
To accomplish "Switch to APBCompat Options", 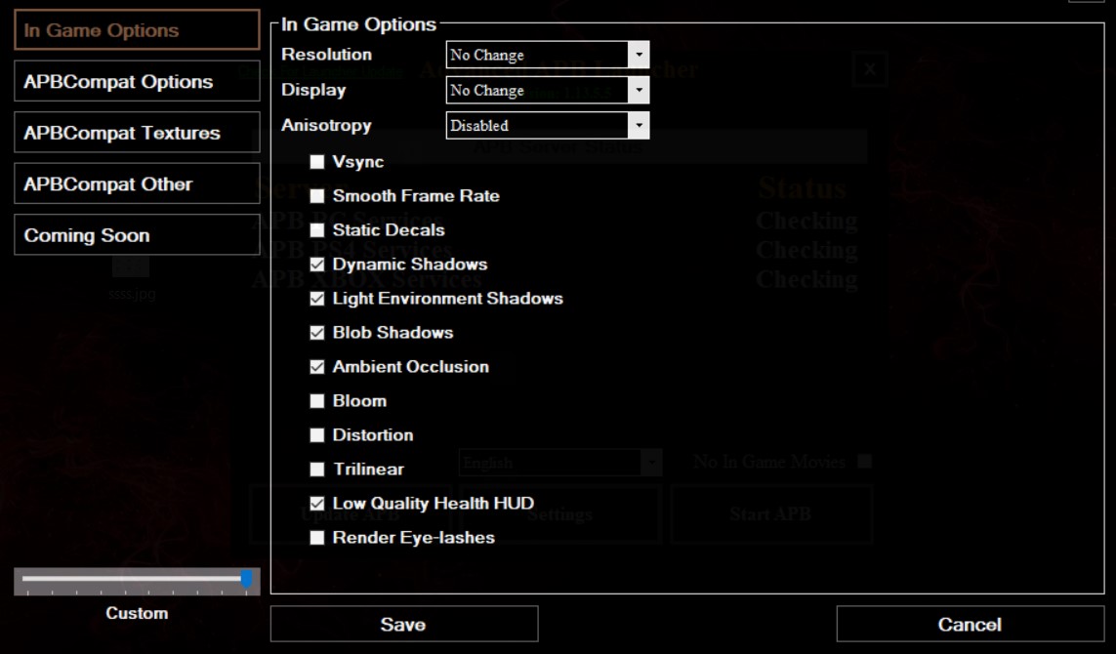I will [x=137, y=81].
